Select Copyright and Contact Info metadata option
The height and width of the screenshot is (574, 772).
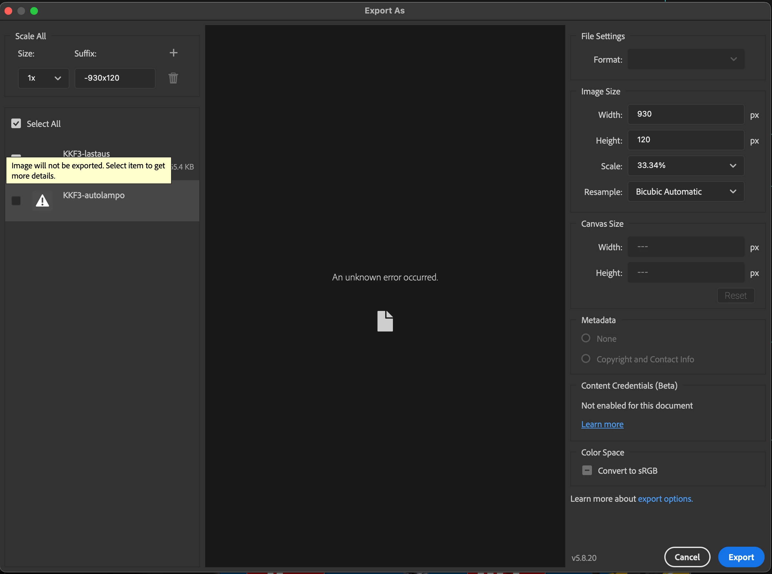(586, 358)
